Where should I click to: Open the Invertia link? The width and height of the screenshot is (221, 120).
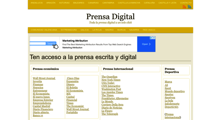coord(37,81)
